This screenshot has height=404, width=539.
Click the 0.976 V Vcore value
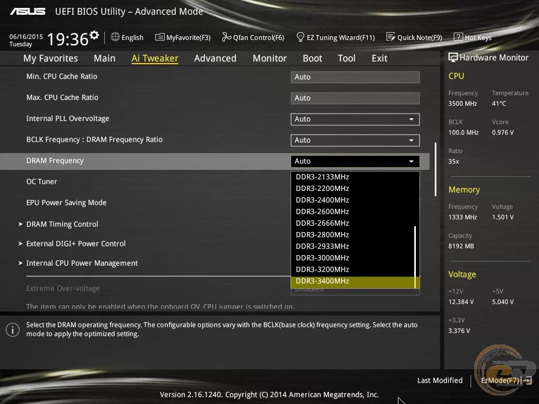tap(503, 132)
